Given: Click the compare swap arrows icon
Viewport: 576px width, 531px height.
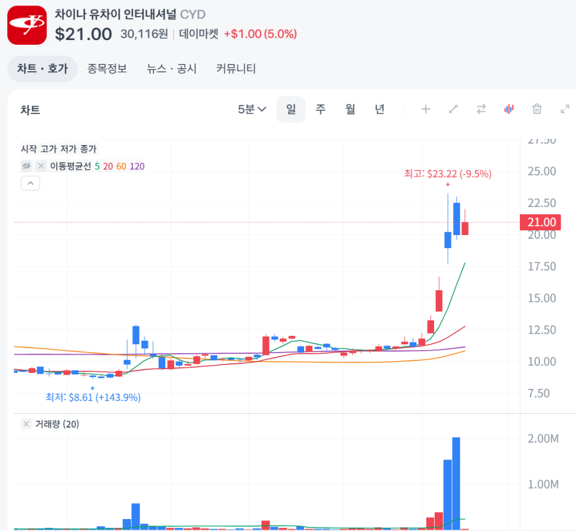Looking at the screenshot, I should (x=481, y=109).
